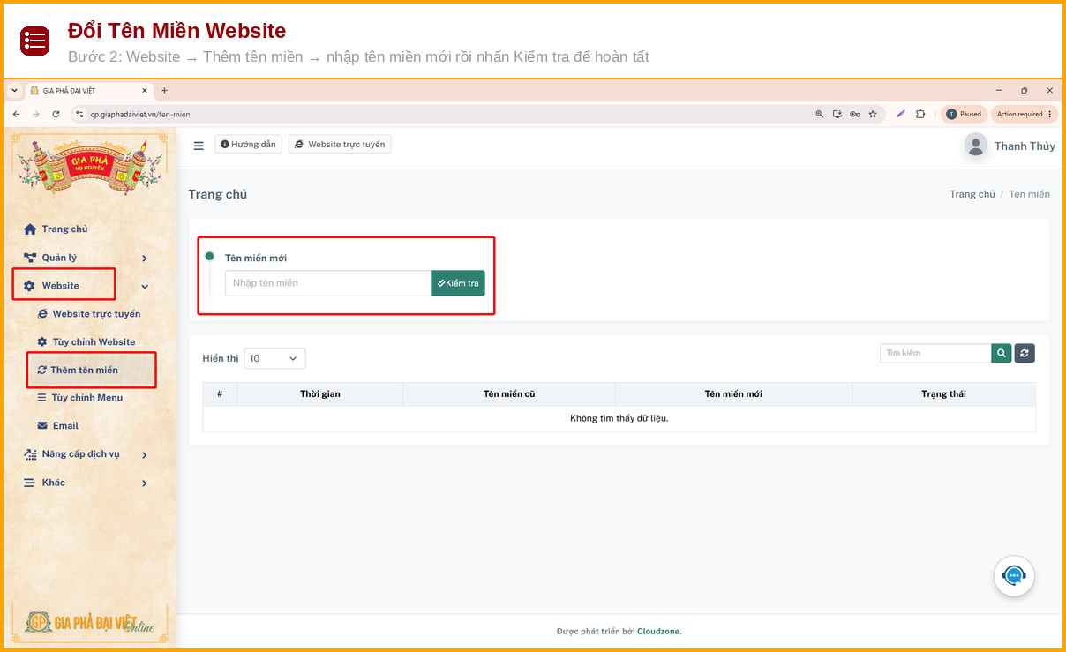Click the browser address bar URL
Image resolution: width=1066 pixels, height=652 pixels.
140,115
